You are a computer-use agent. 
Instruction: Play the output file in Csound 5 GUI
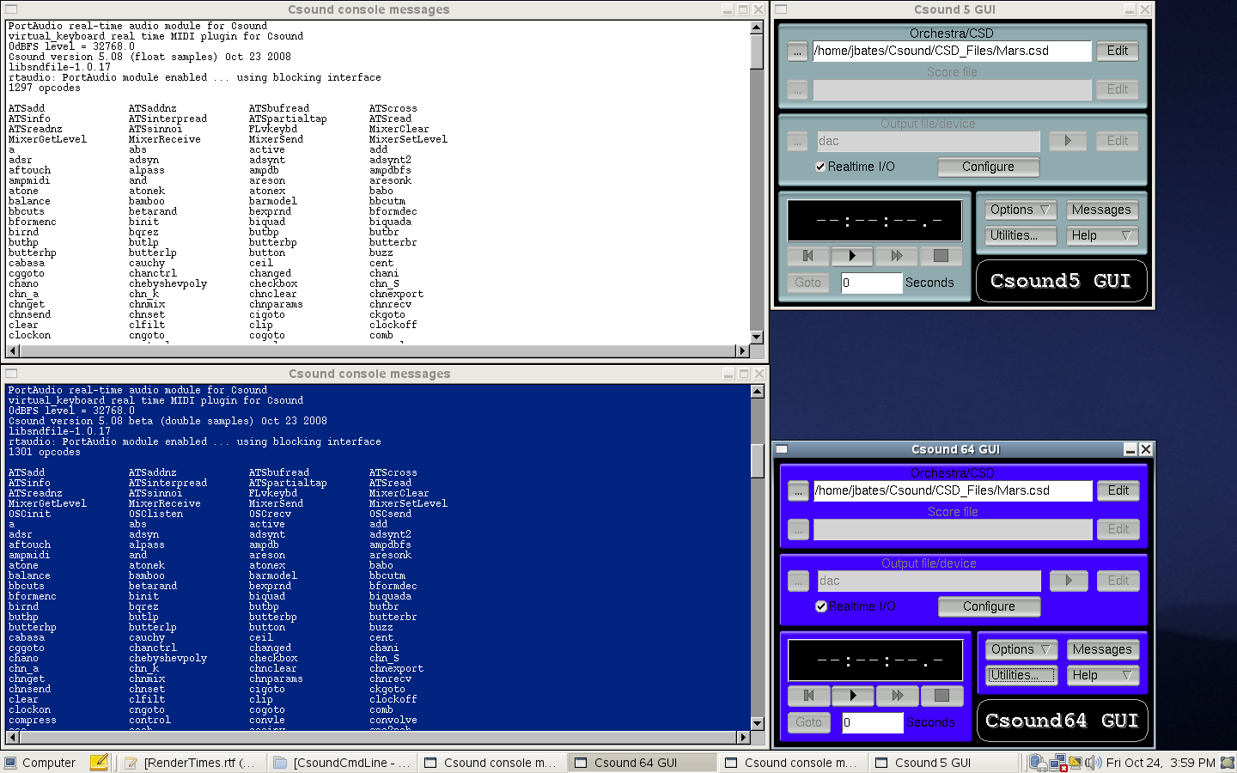click(x=1068, y=141)
